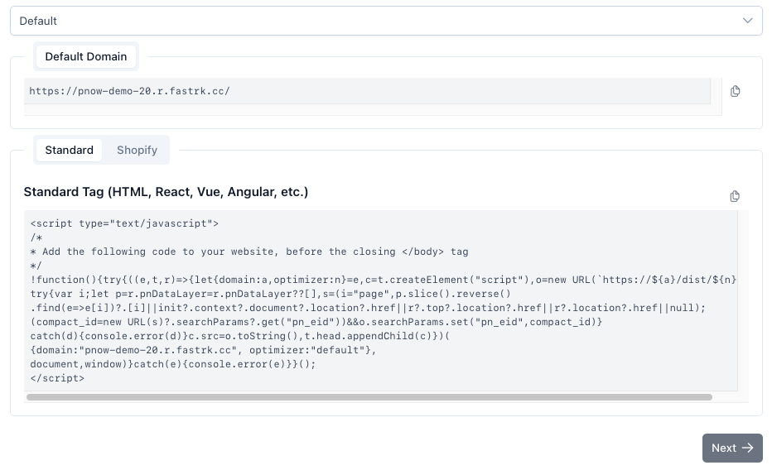Click the domain:"pnow-demo-20.r.fastrk.cc" line

click(203, 351)
